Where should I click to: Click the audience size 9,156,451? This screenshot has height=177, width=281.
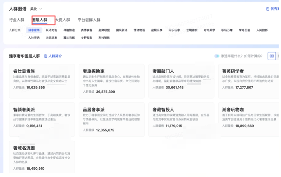click(x=34, y=126)
